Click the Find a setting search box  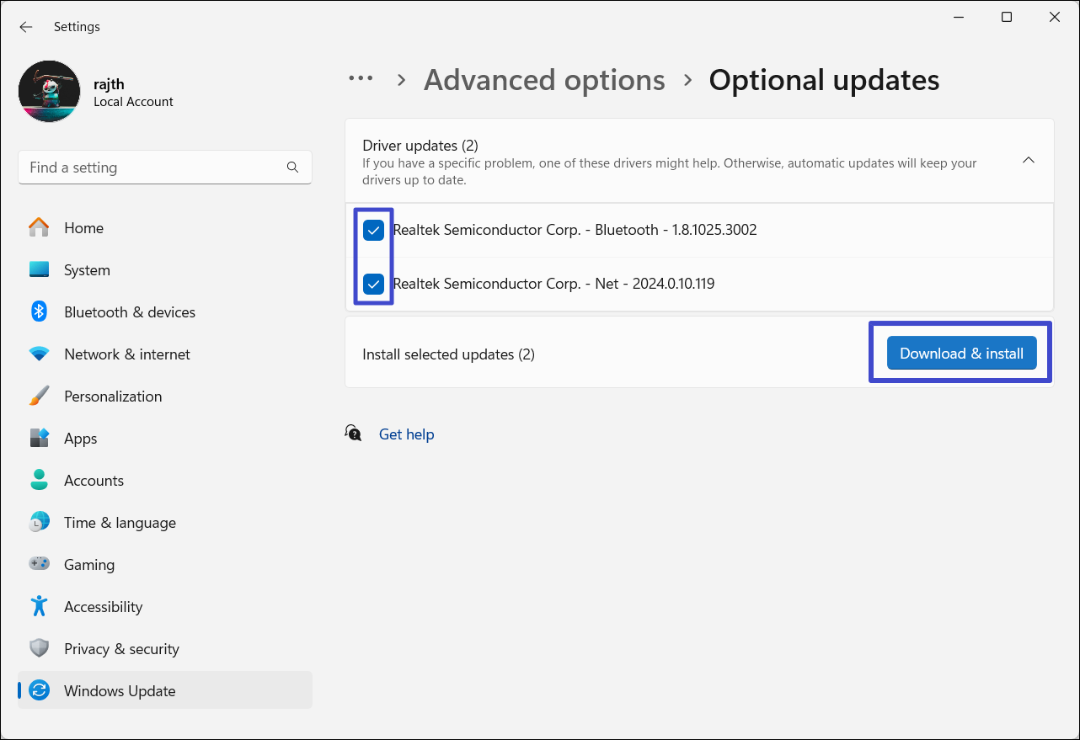pyautogui.click(x=152, y=168)
